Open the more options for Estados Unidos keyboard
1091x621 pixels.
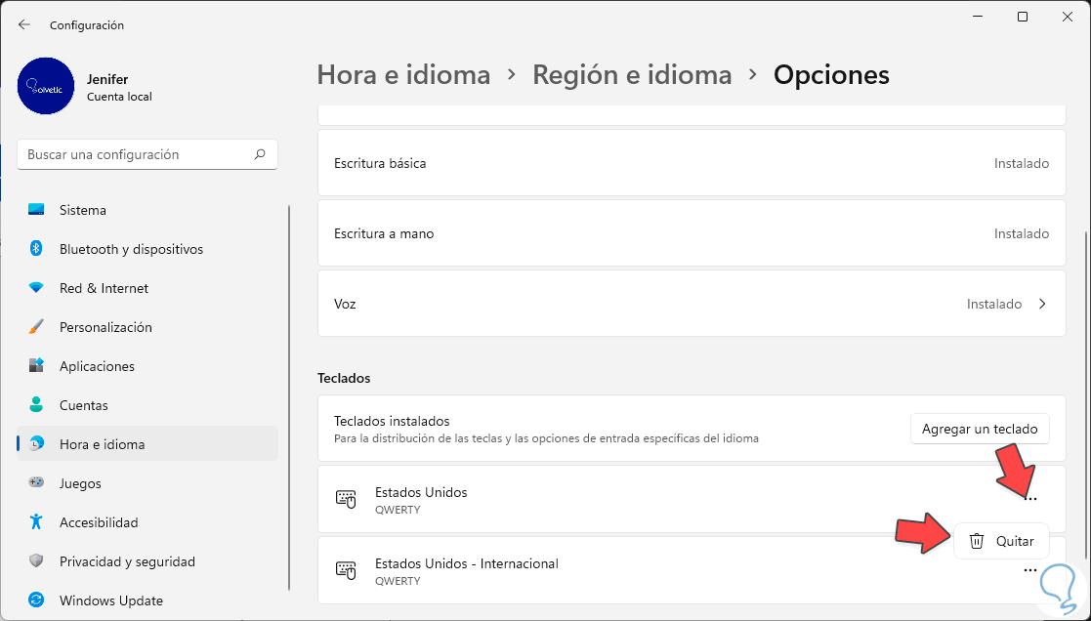(1030, 499)
